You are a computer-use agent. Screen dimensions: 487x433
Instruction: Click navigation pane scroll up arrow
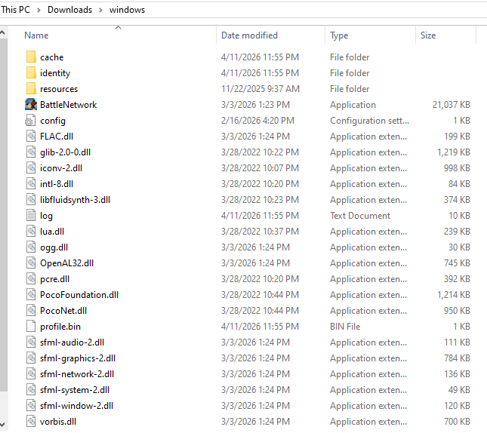pos(2,32)
